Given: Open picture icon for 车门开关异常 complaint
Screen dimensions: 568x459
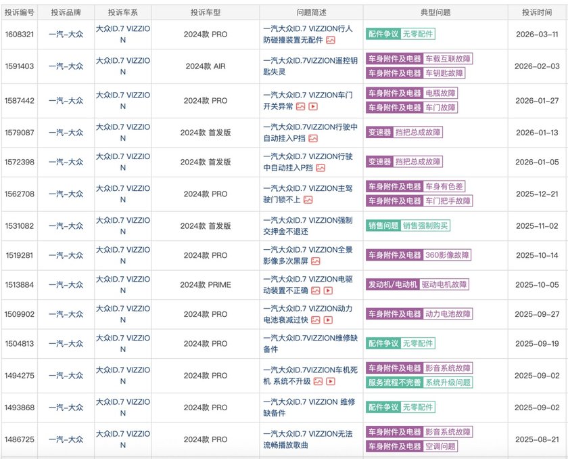Looking at the screenshot, I should [x=301, y=106].
